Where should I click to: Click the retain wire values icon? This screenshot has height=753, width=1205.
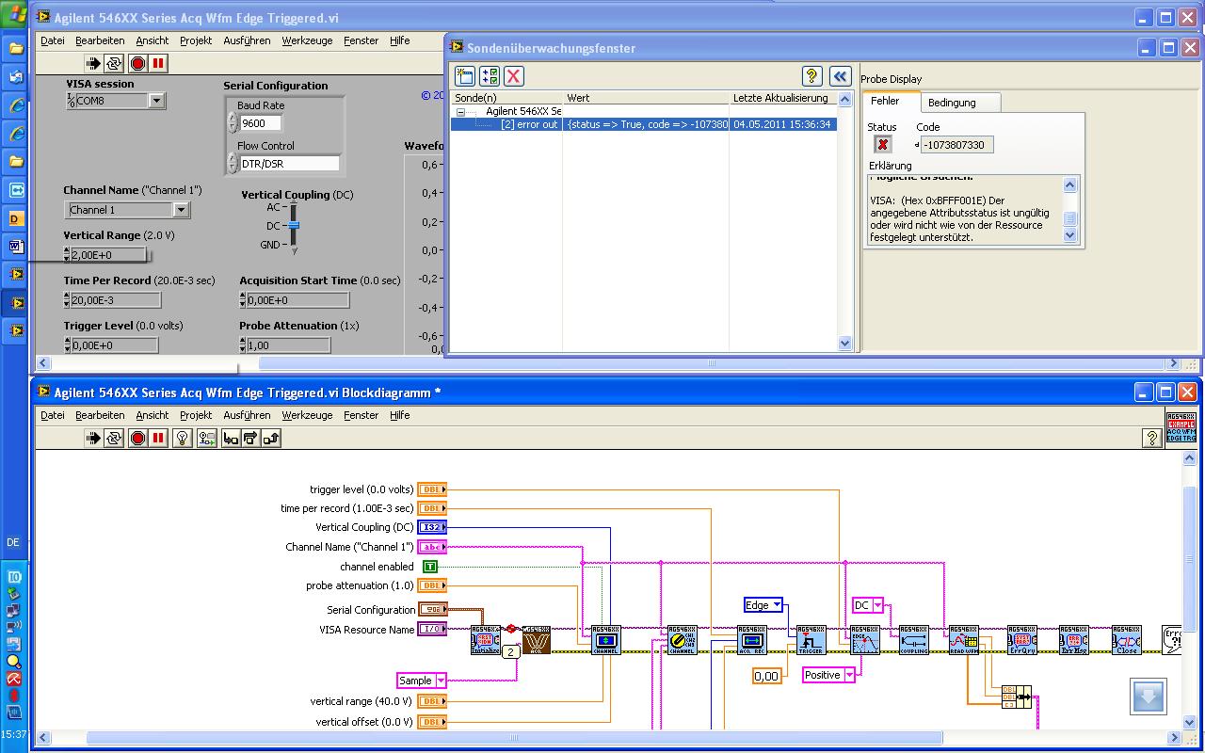(x=206, y=438)
